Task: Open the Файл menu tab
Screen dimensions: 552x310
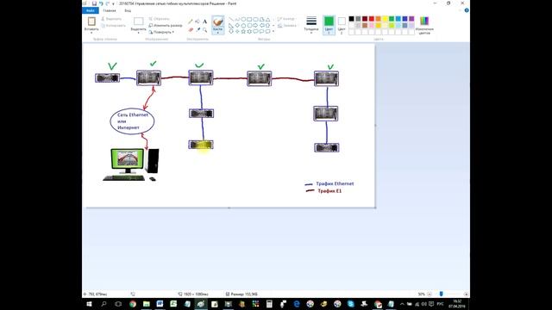Action: tap(90, 10)
